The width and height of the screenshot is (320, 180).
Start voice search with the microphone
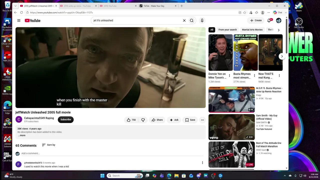point(202,20)
